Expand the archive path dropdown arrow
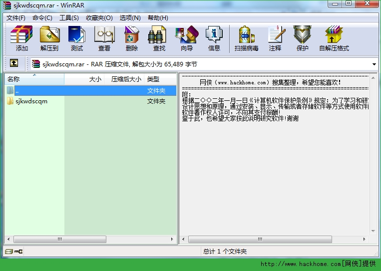The image size is (381, 271). pyautogui.click(x=374, y=64)
